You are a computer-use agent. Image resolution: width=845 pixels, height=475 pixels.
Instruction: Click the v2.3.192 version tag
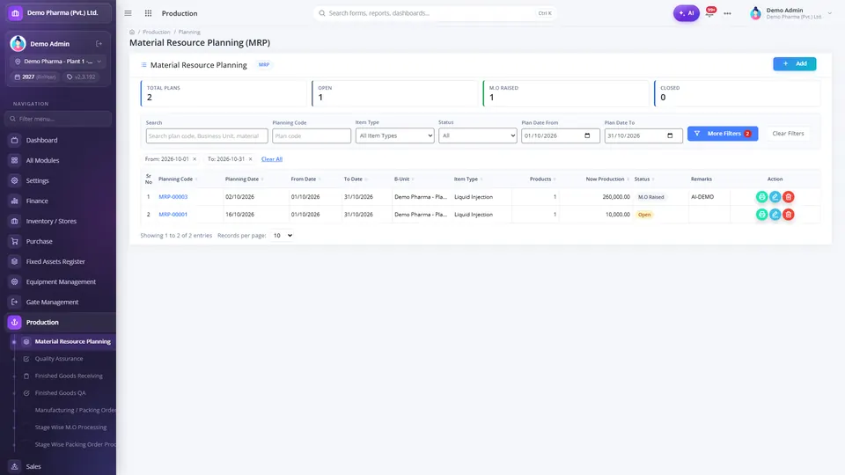tap(81, 77)
